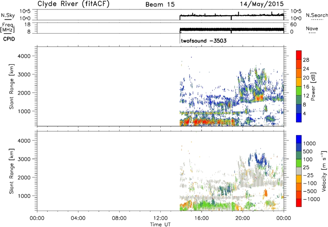Viewport: 328px width, 227px height.
Task: Pick the gray segment of Velocity colorbar
Action: 299,171
